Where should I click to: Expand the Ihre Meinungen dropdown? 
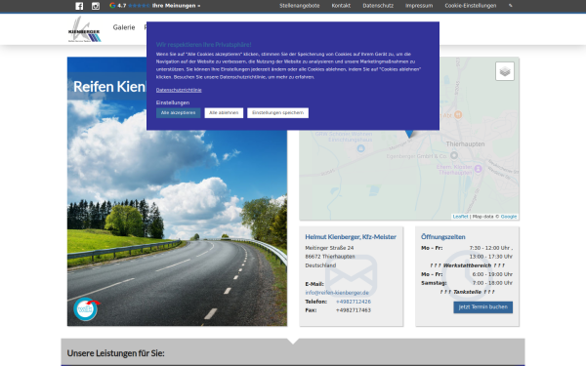(x=176, y=6)
